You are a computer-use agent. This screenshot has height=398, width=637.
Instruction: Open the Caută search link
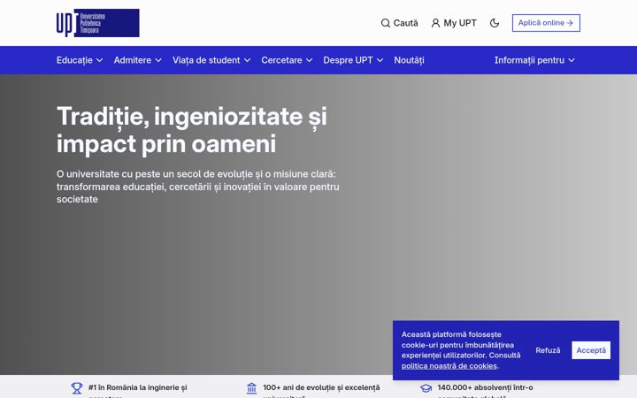400,23
